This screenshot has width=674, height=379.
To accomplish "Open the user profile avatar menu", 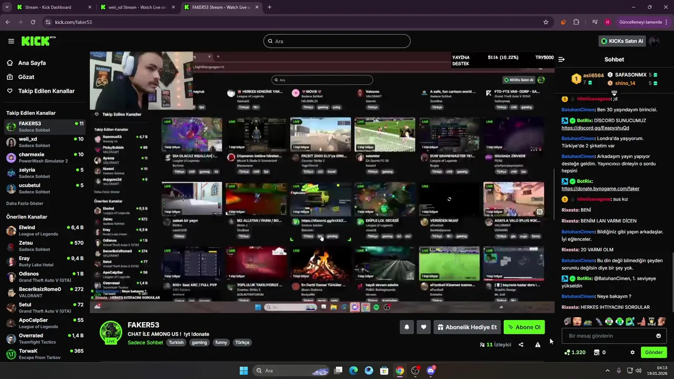I will [x=654, y=41].
